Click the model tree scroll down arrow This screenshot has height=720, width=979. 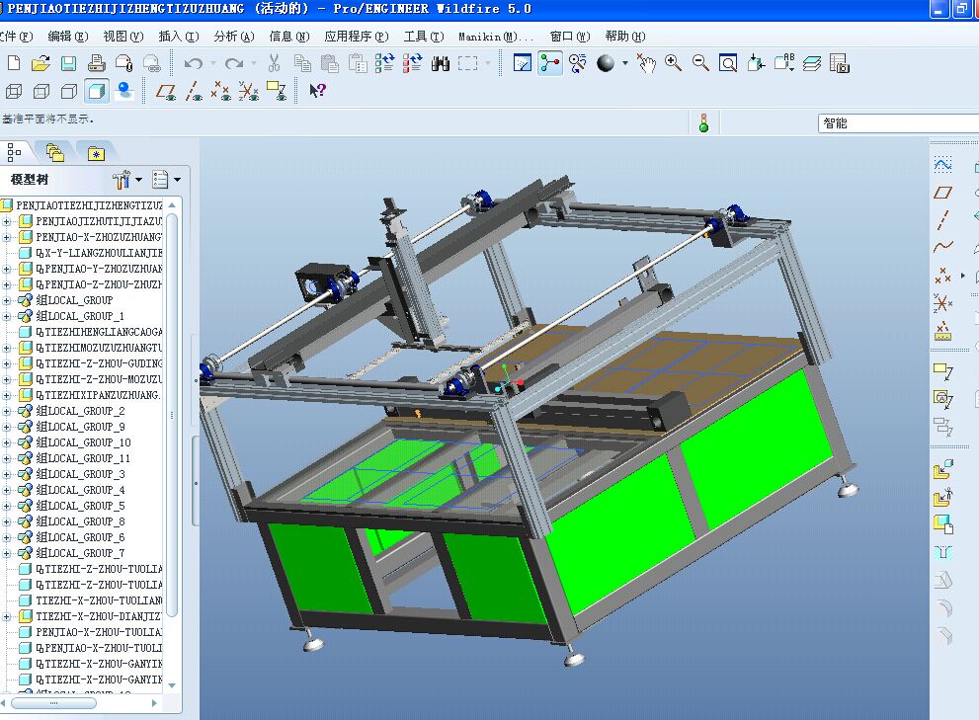coord(172,685)
